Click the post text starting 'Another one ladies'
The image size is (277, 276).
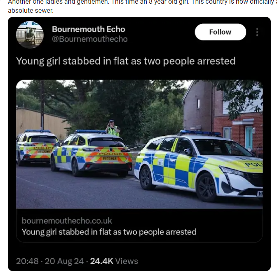(142, 2)
